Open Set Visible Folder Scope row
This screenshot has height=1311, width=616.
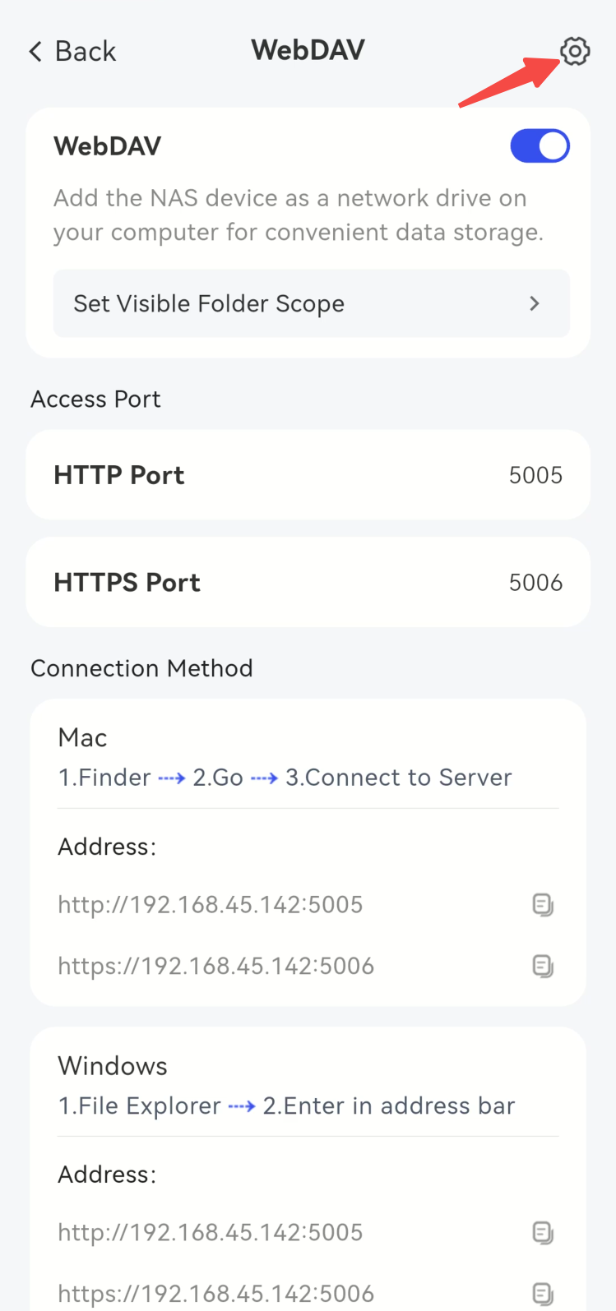312,303
